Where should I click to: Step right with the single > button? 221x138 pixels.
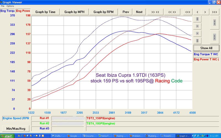pos(205,12)
